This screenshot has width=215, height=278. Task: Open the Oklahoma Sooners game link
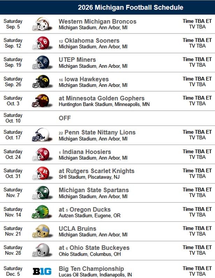pos(92,41)
